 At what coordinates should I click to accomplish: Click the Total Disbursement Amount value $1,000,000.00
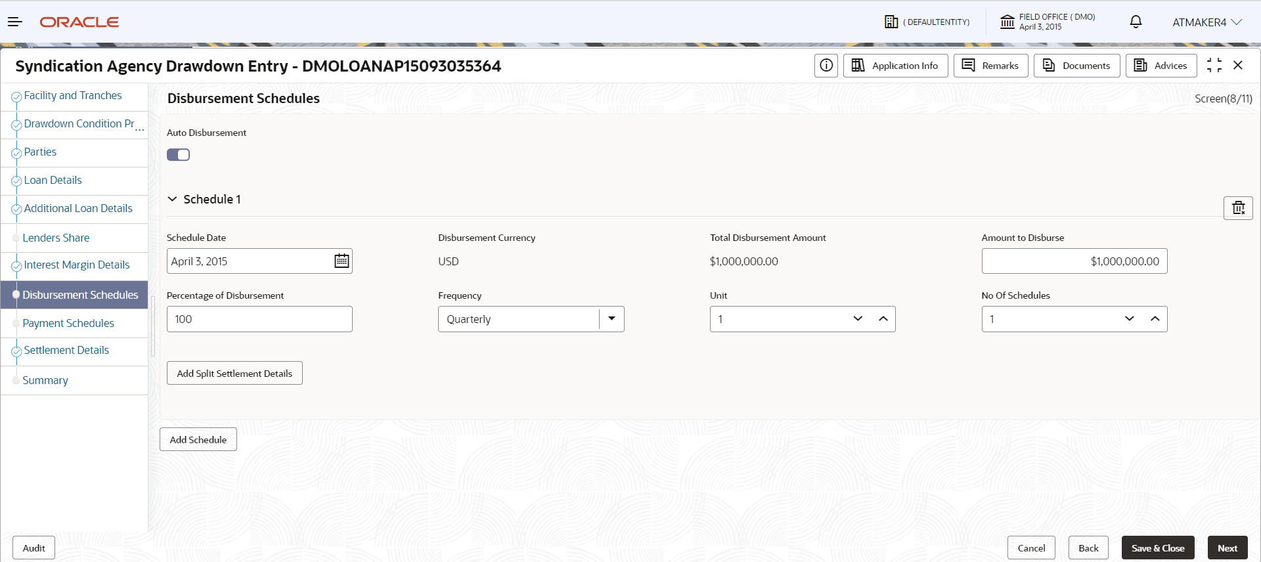pyautogui.click(x=744, y=261)
